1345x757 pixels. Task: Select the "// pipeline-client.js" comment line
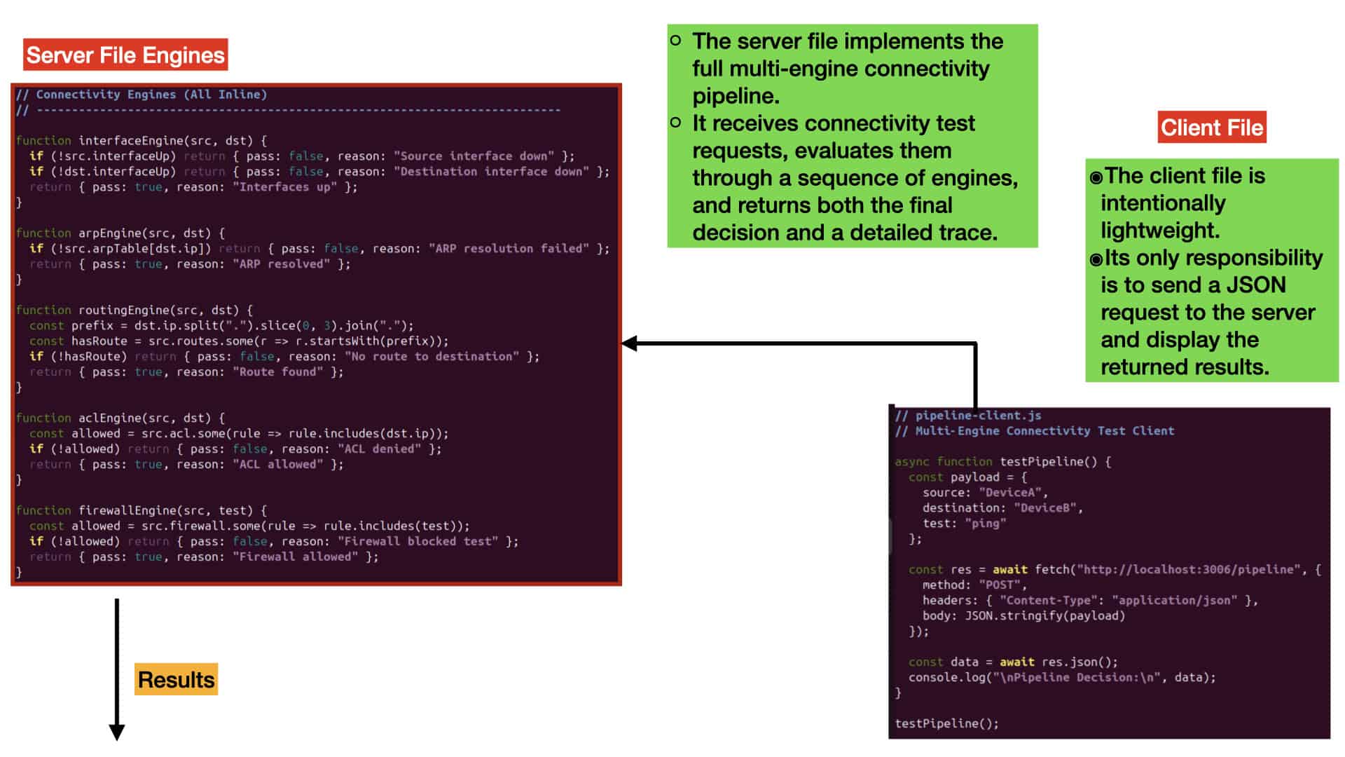[968, 416]
